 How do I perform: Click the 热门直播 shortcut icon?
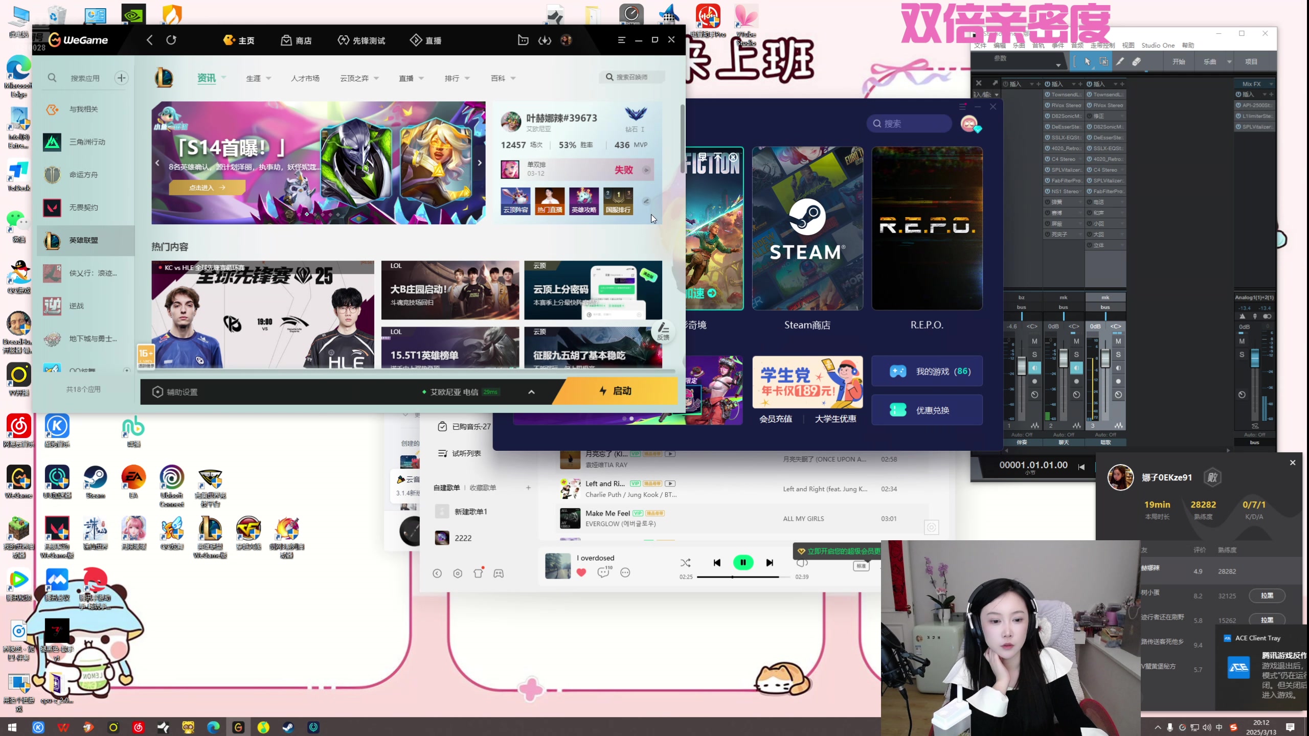[550, 201]
